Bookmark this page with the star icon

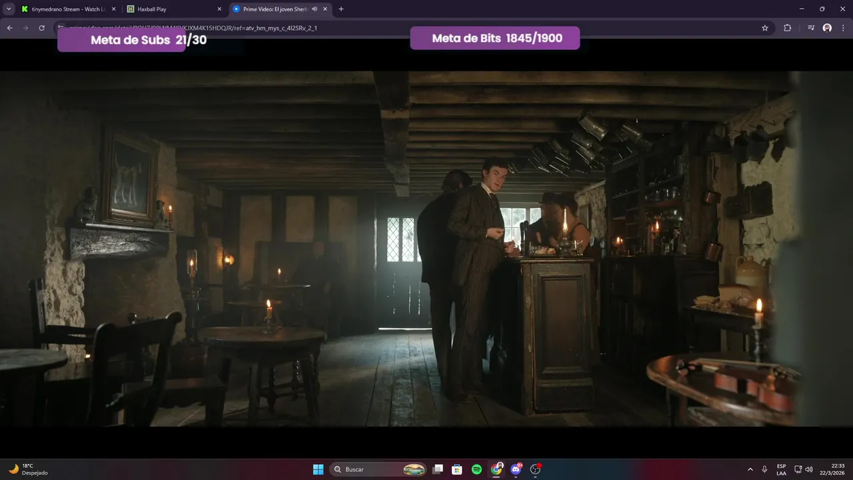(x=765, y=28)
